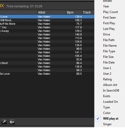Click the Bpm value 136.8
The width and height of the screenshot is (125, 128).
[78, 67]
